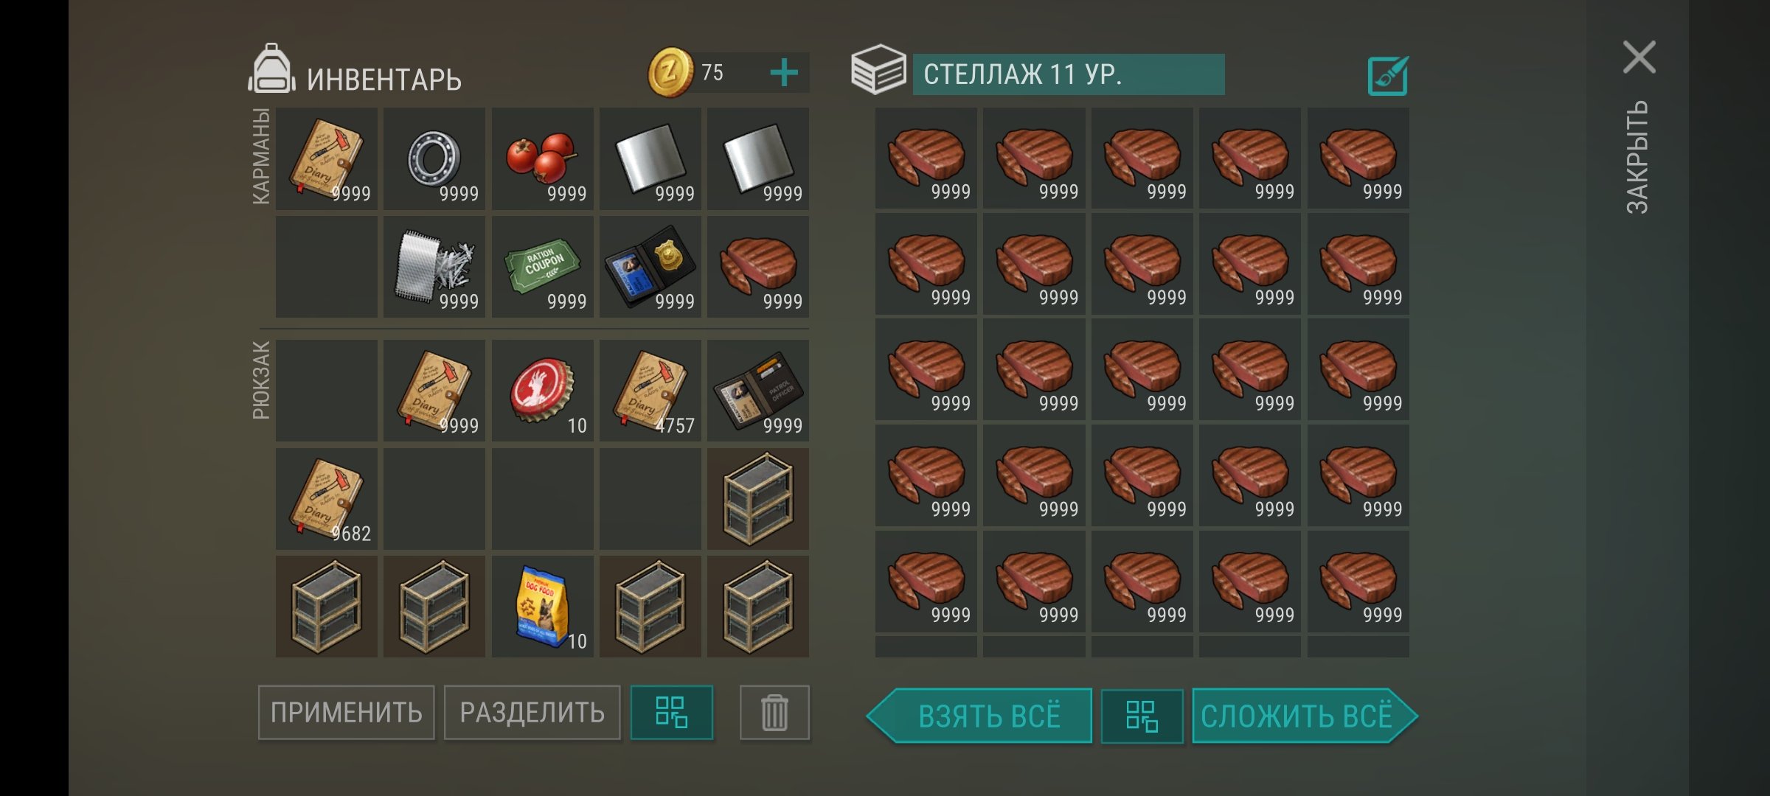Click the СТЕЛЛАЖ 11 УР. name field
Screen dimensions: 1770x796
coord(1069,74)
